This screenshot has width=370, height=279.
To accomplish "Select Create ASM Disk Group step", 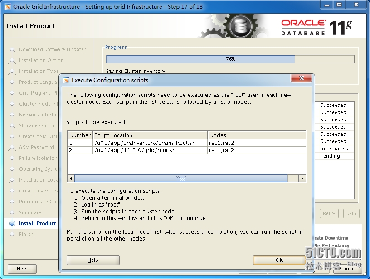I will pyautogui.click(x=39, y=136).
